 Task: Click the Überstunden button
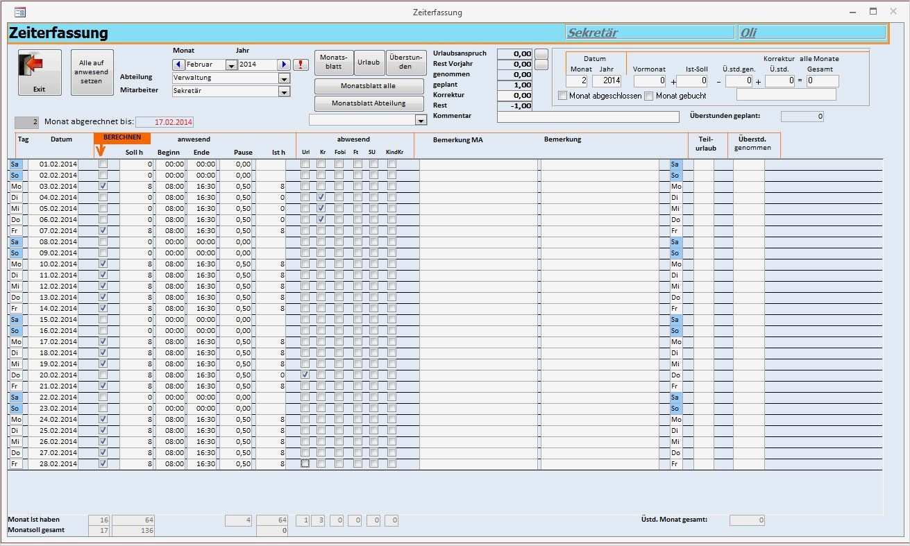(x=406, y=62)
